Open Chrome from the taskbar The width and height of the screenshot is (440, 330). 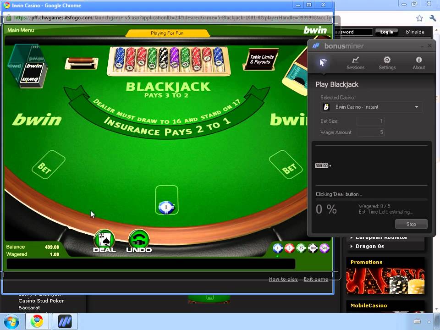[x=37, y=322]
